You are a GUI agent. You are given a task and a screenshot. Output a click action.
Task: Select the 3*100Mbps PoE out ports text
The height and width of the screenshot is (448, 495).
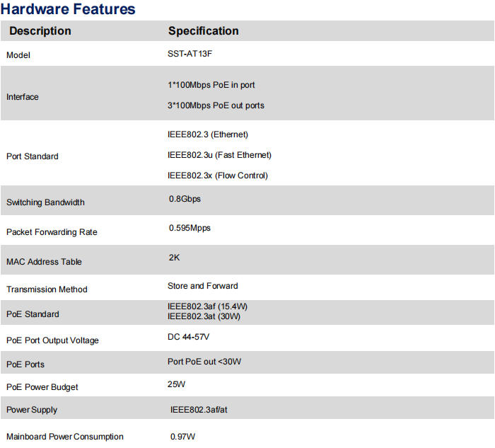(x=216, y=105)
